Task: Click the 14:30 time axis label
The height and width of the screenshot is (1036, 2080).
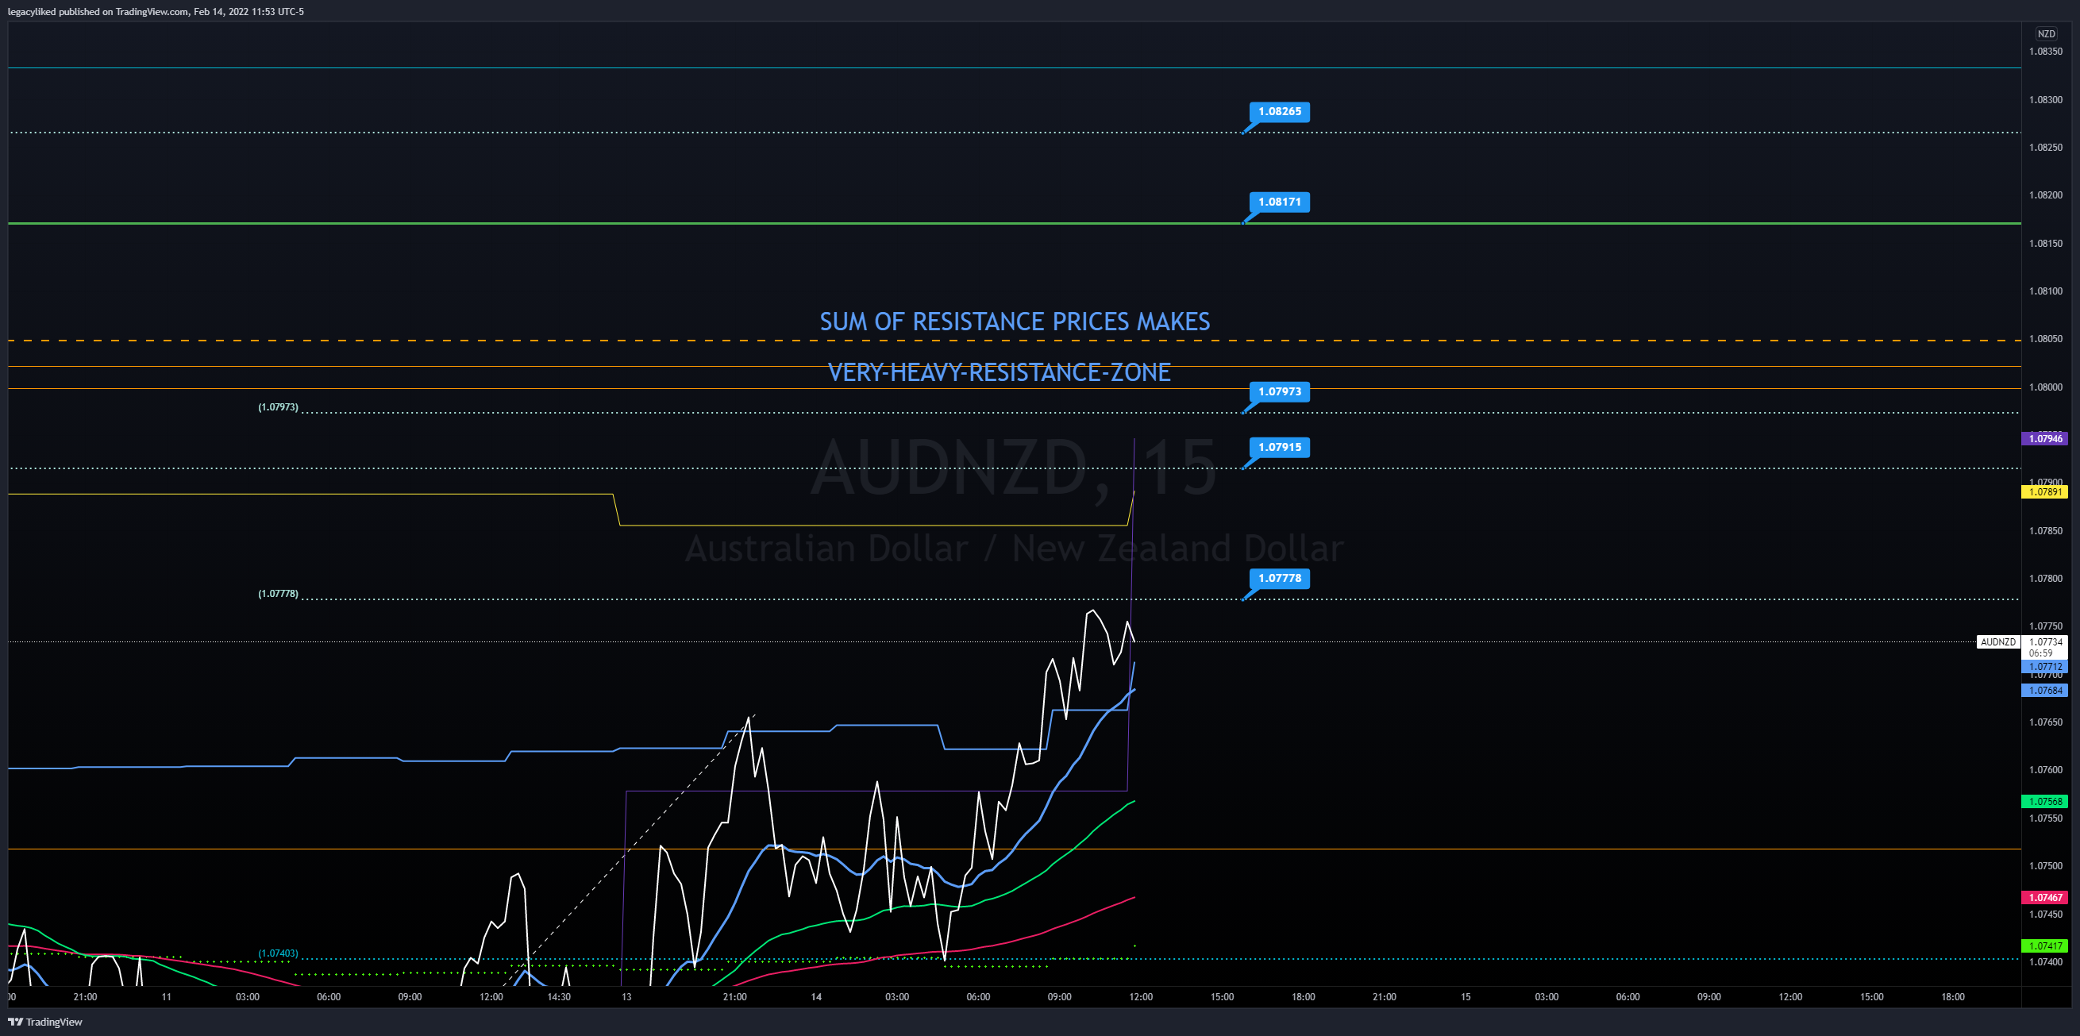Action: (x=559, y=997)
